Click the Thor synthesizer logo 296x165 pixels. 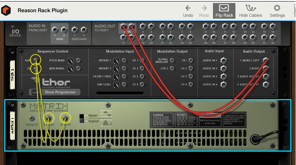pyautogui.click(x=51, y=82)
